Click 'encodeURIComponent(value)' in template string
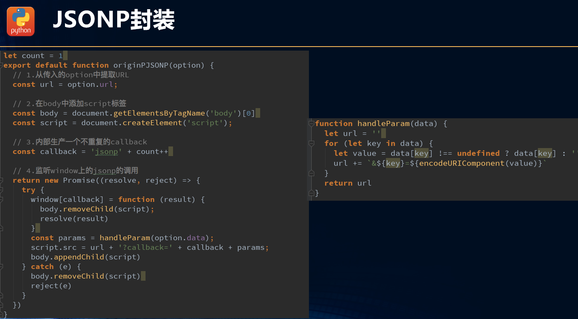The height and width of the screenshot is (319, 578). coord(478,163)
